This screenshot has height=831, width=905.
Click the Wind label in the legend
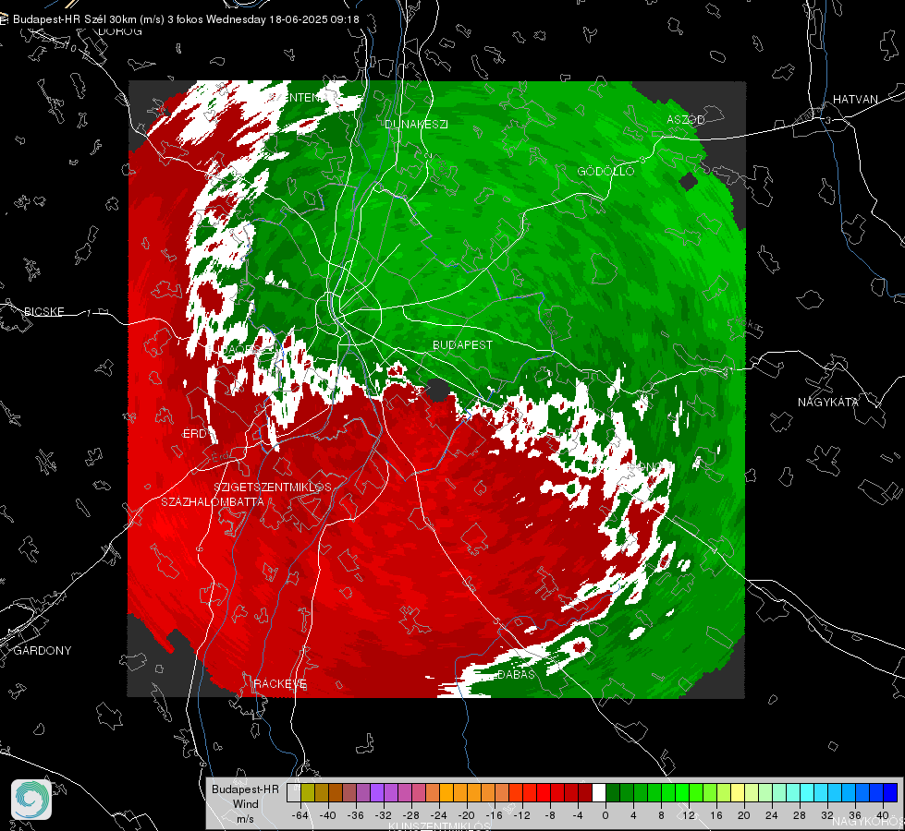tap(245, 804)
